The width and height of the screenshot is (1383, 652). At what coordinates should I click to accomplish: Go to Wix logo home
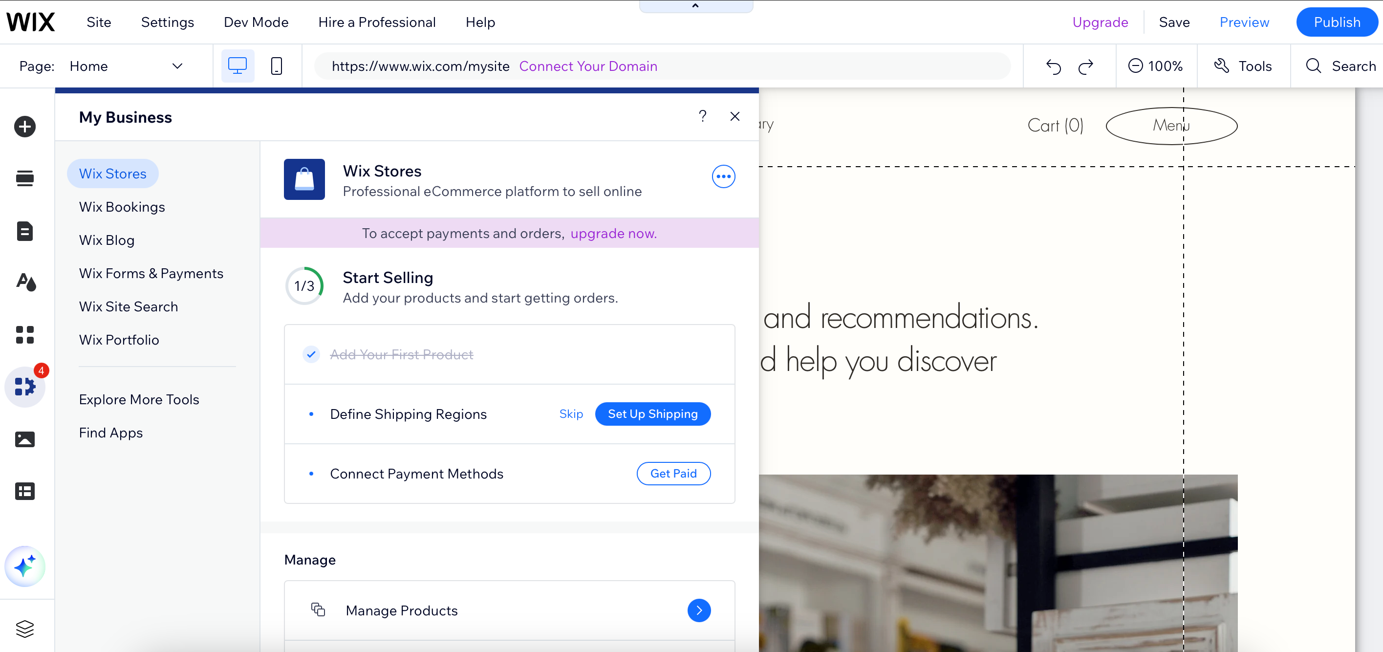point(31,22)
